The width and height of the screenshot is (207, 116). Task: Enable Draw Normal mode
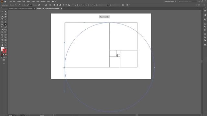(x=2, y=57)
